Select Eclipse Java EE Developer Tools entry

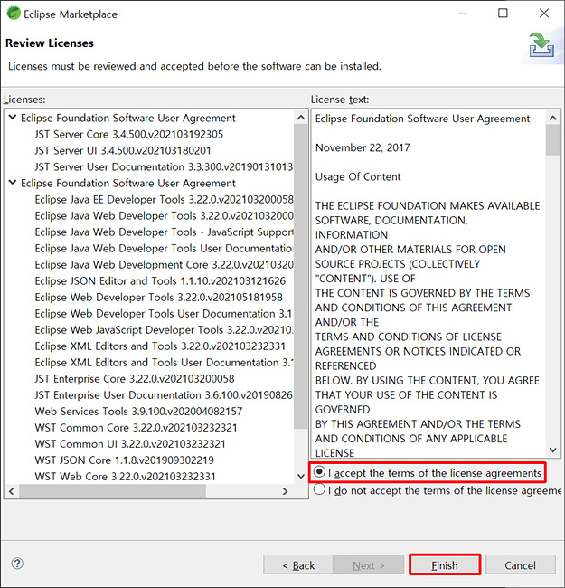[x=165, y=200]
